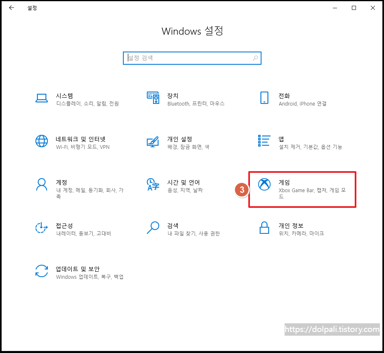Click the printer icon for 장치
This screenshot has width=384, height=353.
click(x=153, y=98)
